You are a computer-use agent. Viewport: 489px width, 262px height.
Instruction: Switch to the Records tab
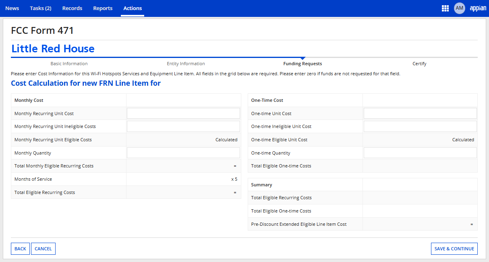point(73,8)
